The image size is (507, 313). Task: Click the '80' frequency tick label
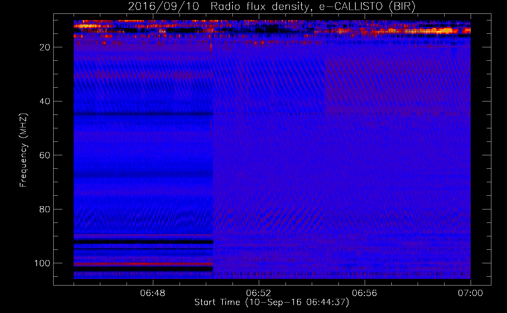pyautogui.click(x=45, y=209)
